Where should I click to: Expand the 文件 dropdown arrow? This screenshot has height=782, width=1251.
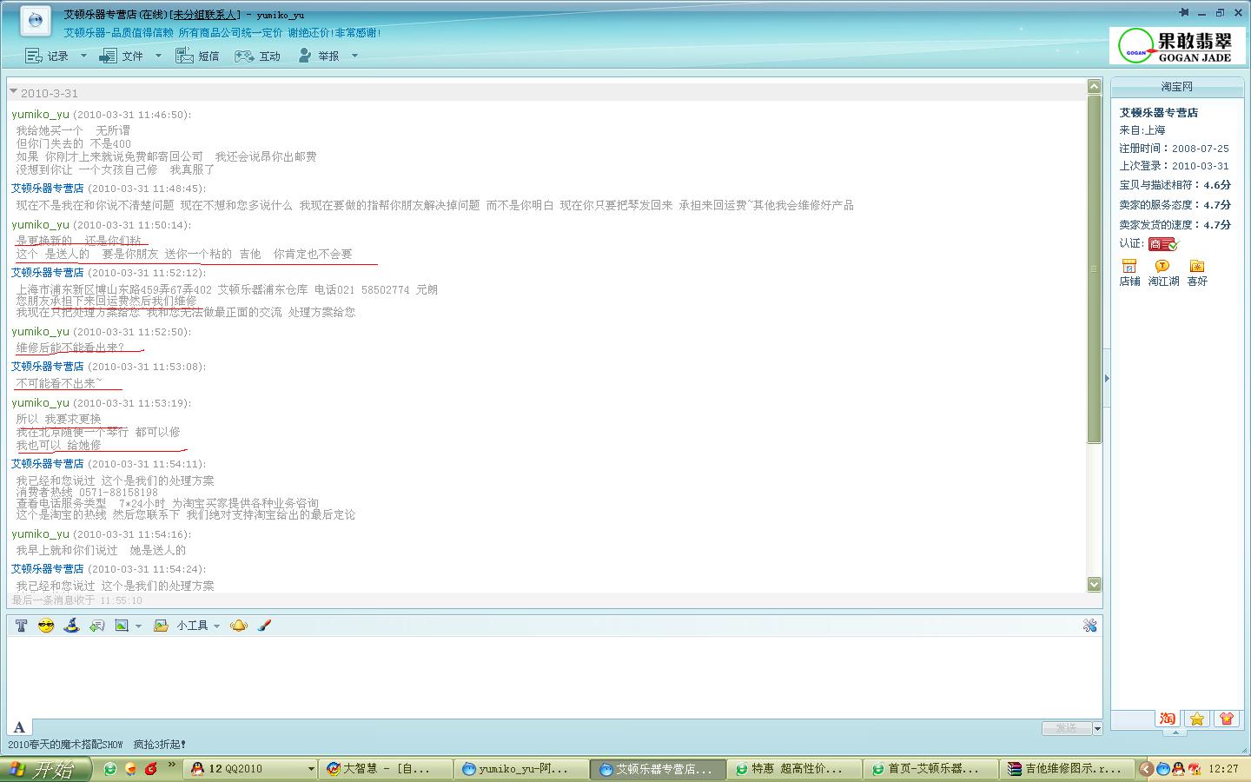(158, 56)
